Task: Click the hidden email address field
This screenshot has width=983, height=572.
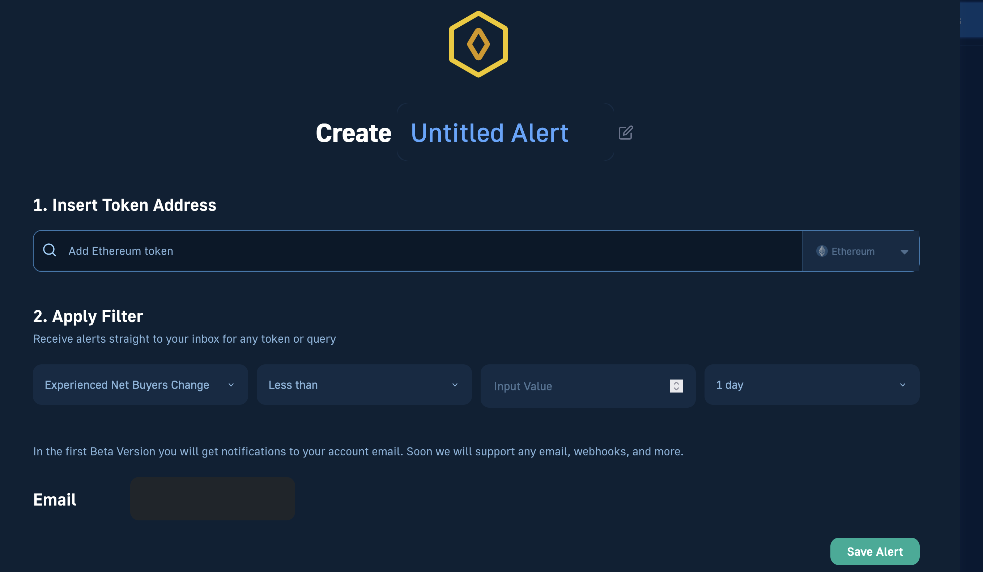Action: (213, 498)
